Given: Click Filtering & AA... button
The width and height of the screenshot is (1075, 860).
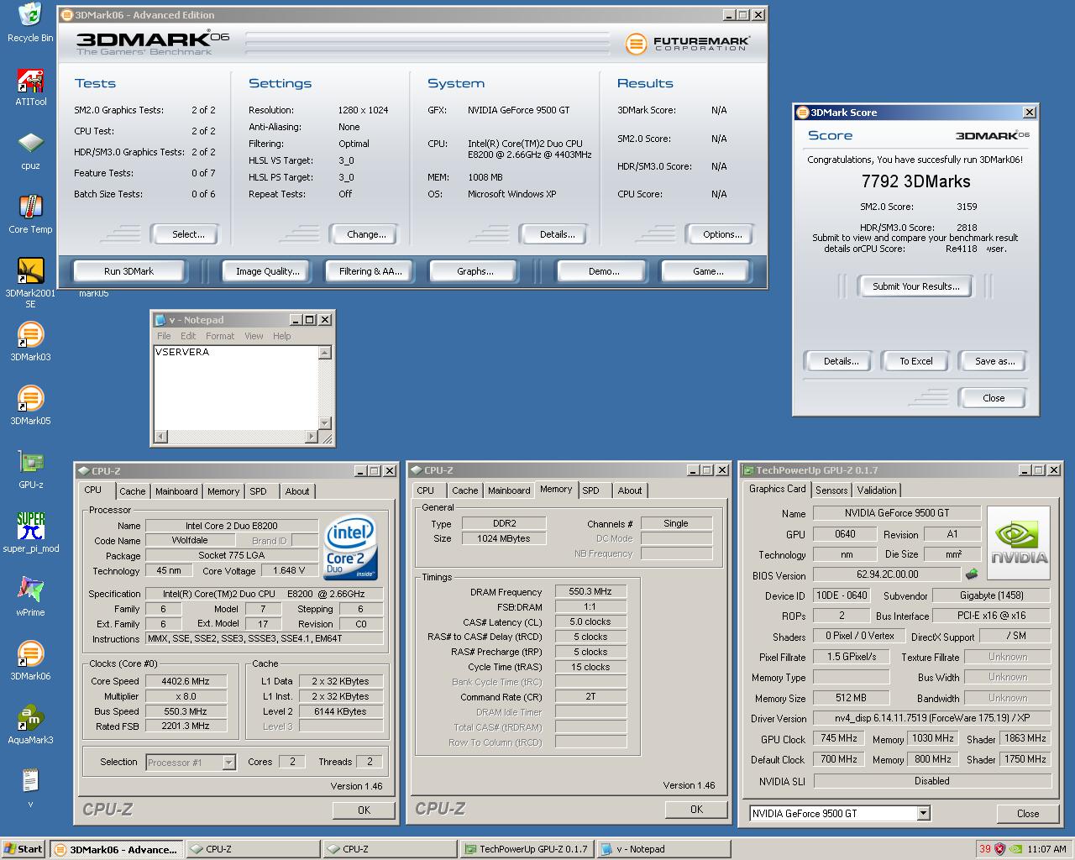Looking at the screenshot, I should coord(370,271).
